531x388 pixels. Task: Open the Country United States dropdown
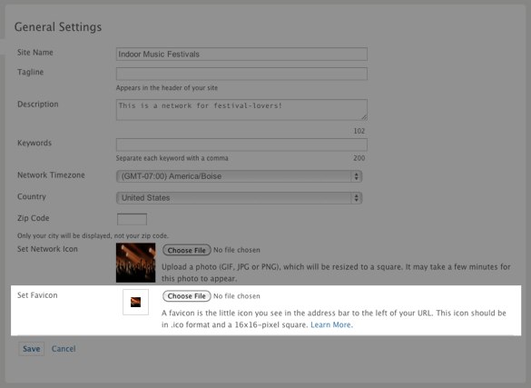pos(239,198)
